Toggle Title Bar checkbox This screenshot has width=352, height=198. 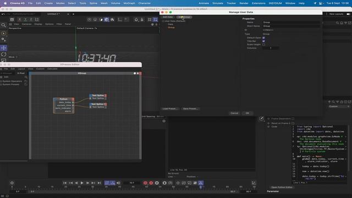(x=263, y=41)
